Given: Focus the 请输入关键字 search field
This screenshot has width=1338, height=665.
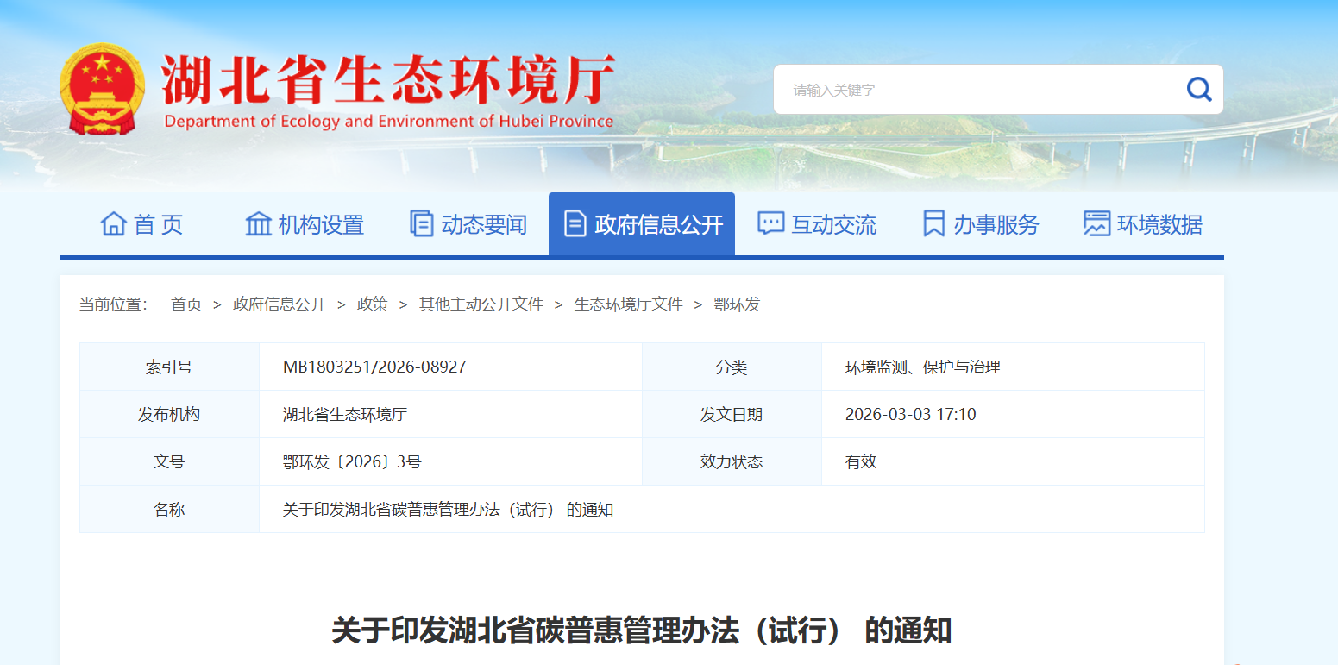Looking at the screenshot, I should click(x=975, y=90).
